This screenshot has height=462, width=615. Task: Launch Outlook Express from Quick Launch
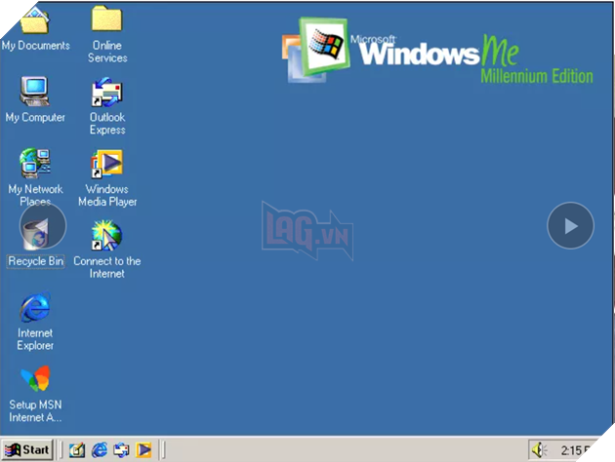[121, 450]
